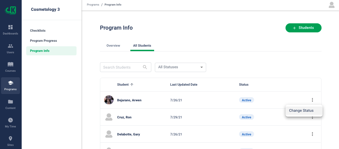This screenshot has width=339, height=149.
Task: Click the Status column header
Action: coord(244,85)
